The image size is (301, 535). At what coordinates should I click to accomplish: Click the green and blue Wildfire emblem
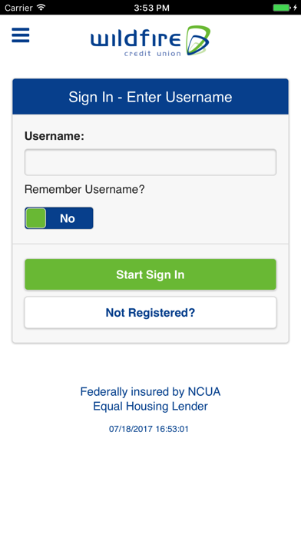pyautogui.click(x=198, y=41)
